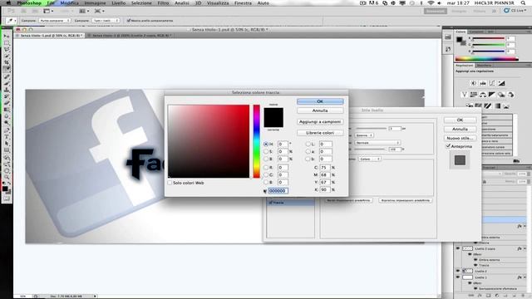
Task: Open Spotlight search in menu bar
Action: tap(523, 3)
